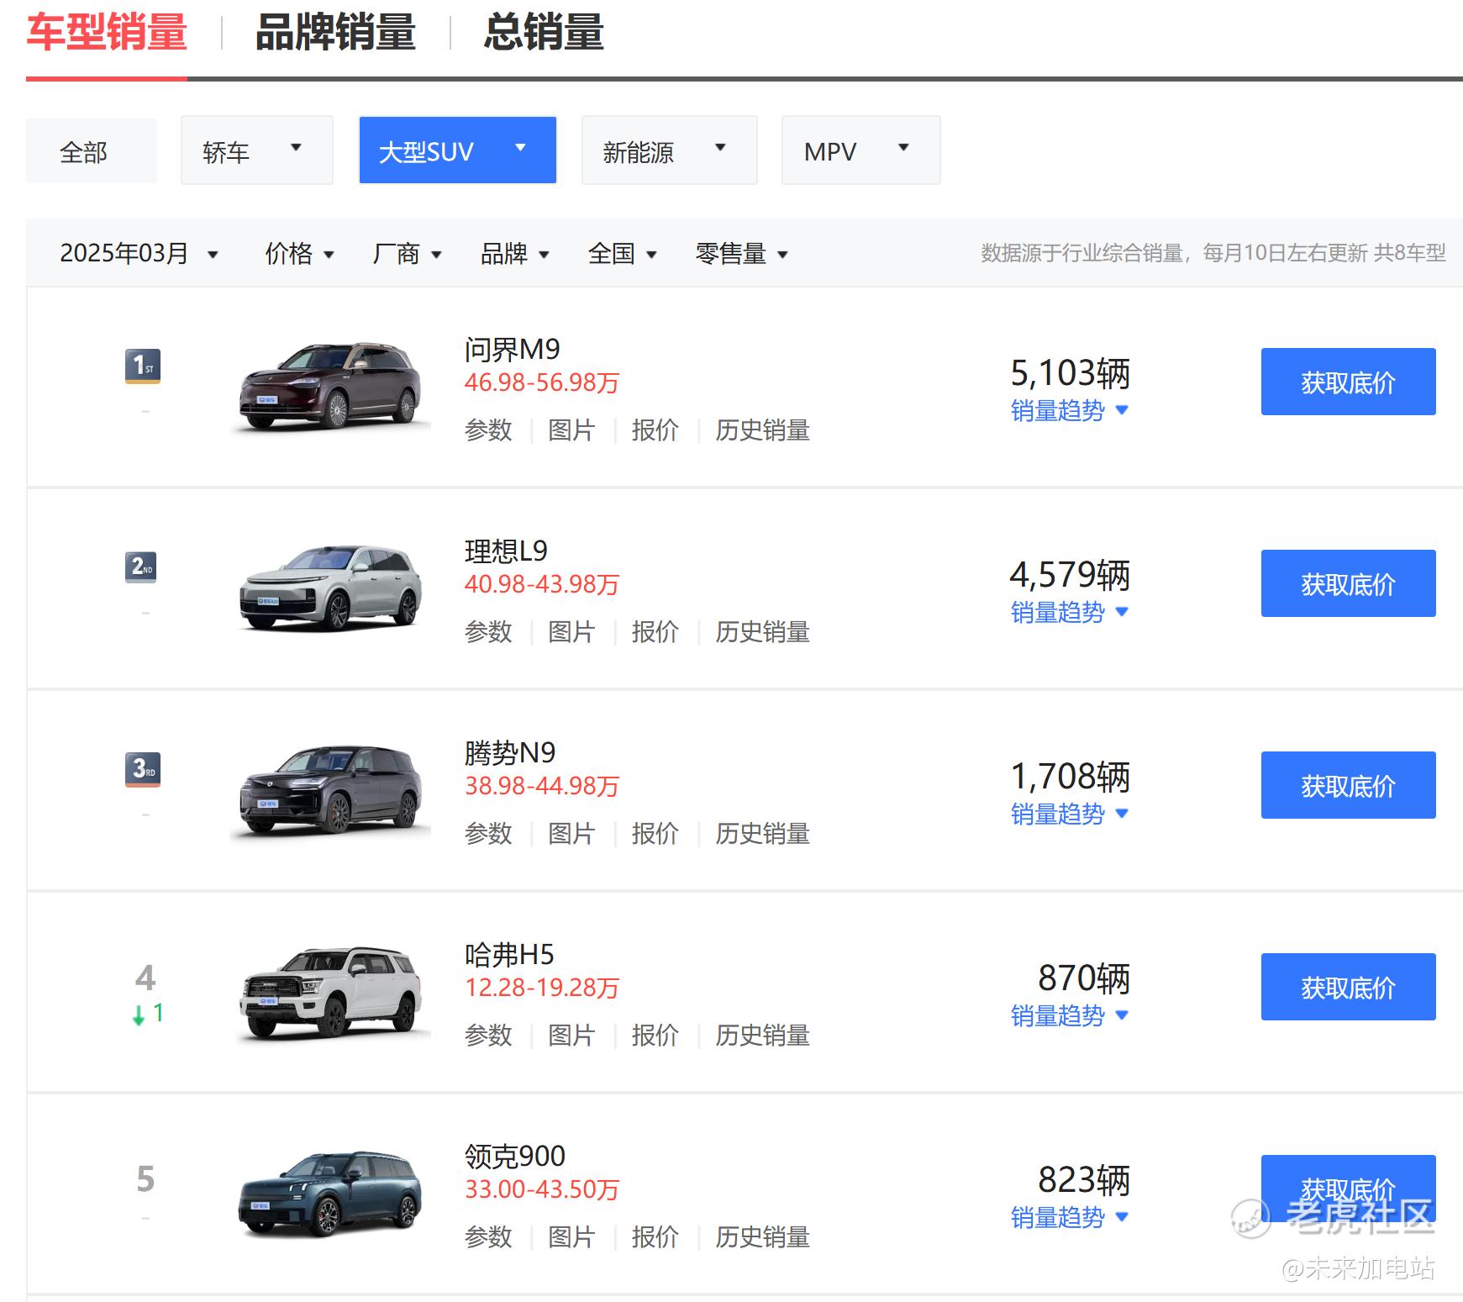Viewport: 1463px width, 1302px height.
Task: Click the 领克900 car thumbnail
Action: (x=330, y=1194)
